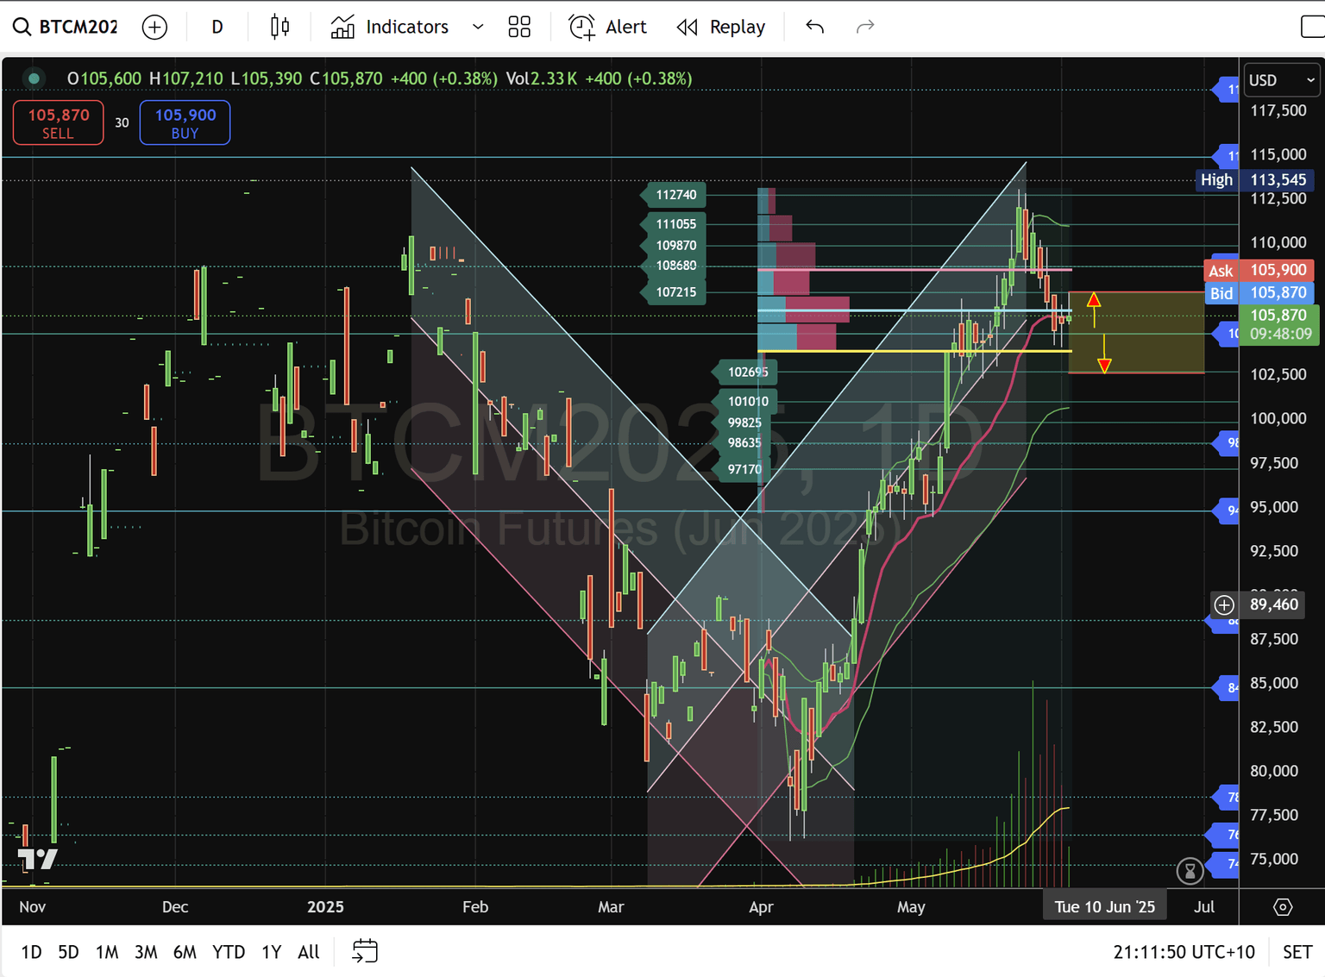The width and height of the screenshot is (1325, 977).
Task: Open the go-to-date calendar icon
Action: [364, 951]
